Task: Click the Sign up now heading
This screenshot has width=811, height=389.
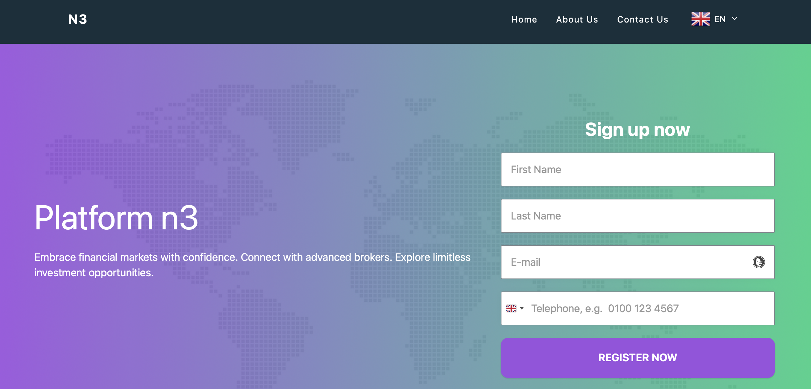Action: 637,129
